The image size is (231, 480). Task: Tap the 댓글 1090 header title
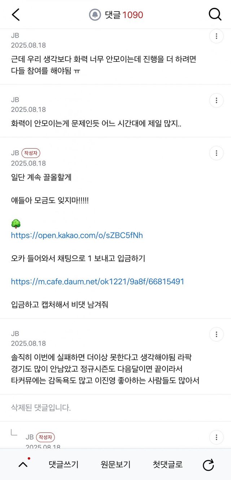tap(124, 15)
